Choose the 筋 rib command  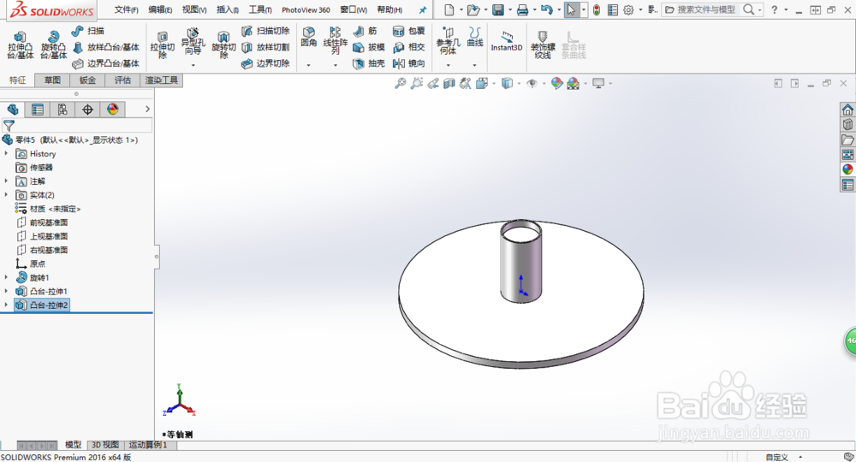(366, 31)
